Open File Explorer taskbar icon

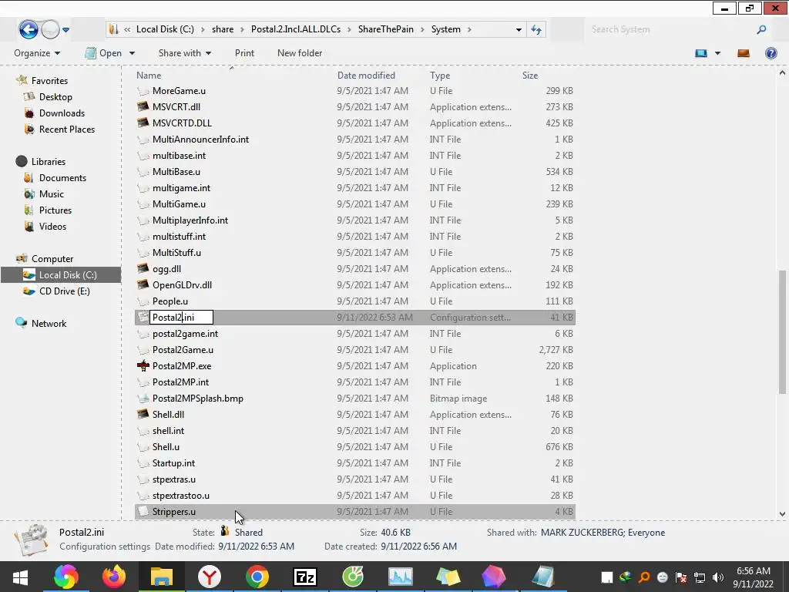(x=162, y=577)
